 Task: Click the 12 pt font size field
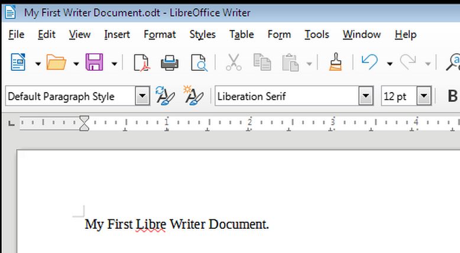coord(399,96)
